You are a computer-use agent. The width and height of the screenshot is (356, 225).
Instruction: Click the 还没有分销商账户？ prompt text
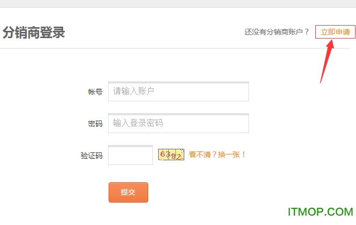pos(277,32)
